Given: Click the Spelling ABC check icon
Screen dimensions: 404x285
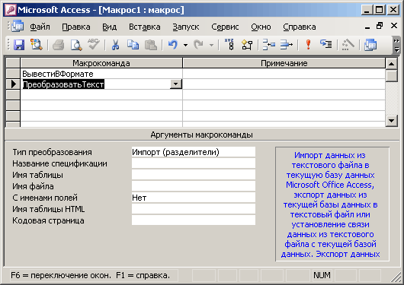Looking at the screenshot, I should click(x=93, y=44).
